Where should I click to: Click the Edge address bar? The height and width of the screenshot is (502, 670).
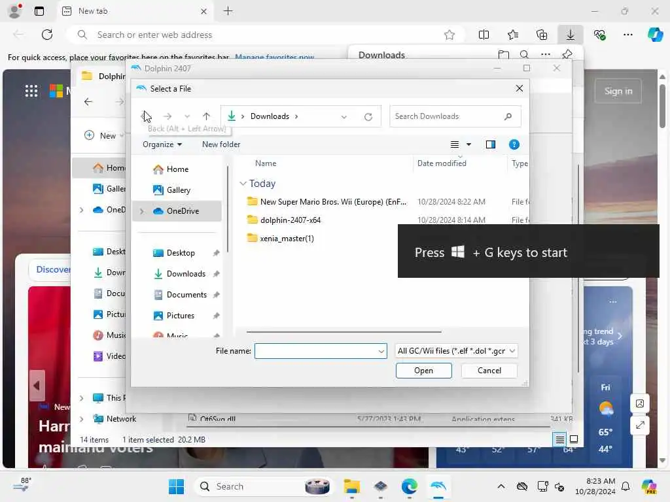265,35
